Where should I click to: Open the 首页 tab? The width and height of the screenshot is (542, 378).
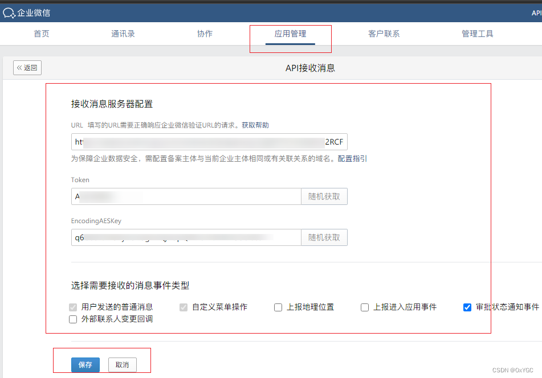pos(42,34)
